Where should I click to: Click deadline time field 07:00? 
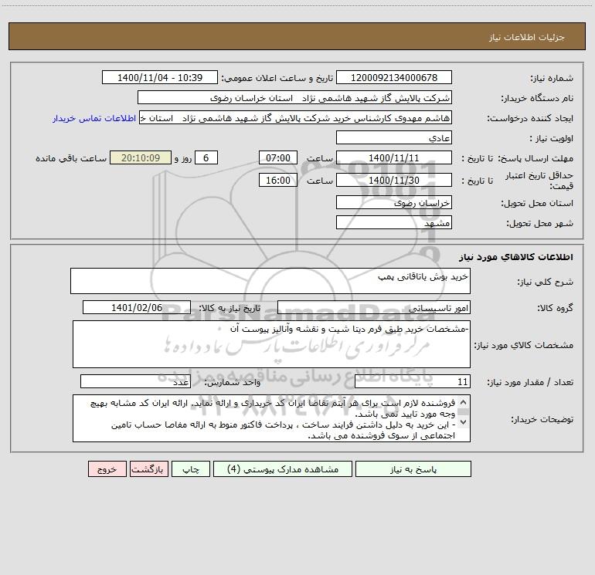(277, 157)
